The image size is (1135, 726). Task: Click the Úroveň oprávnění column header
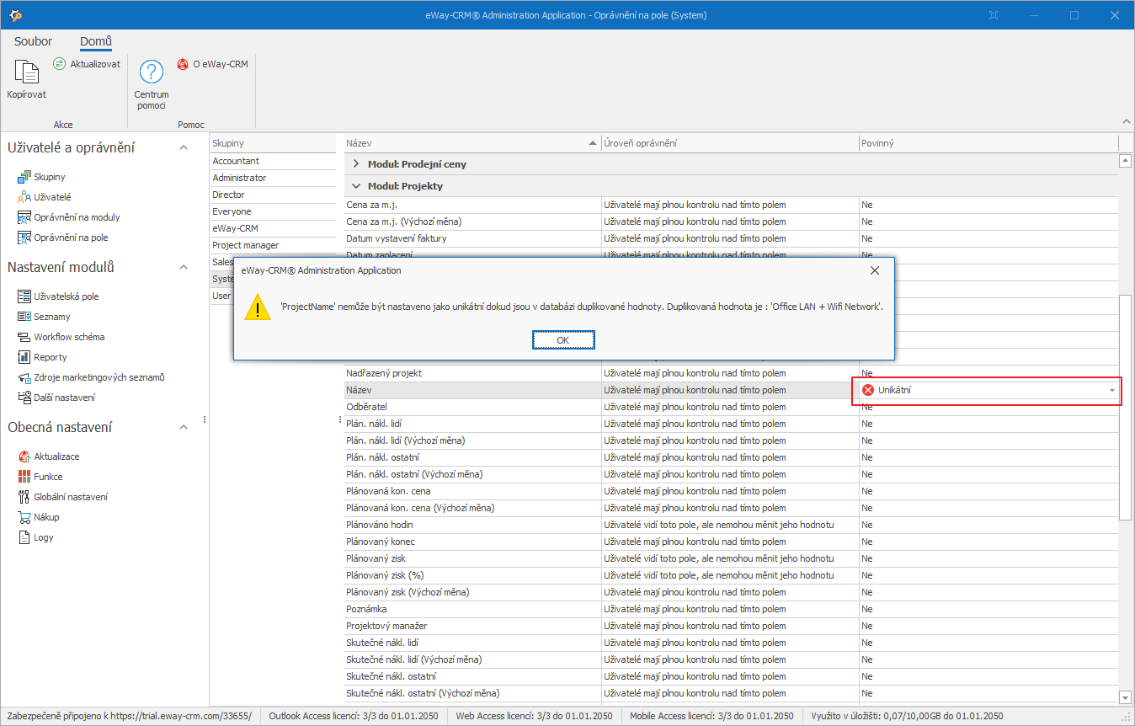(729, 143)
